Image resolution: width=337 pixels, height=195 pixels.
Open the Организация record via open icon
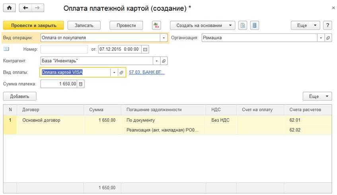(x=328, y=38)
